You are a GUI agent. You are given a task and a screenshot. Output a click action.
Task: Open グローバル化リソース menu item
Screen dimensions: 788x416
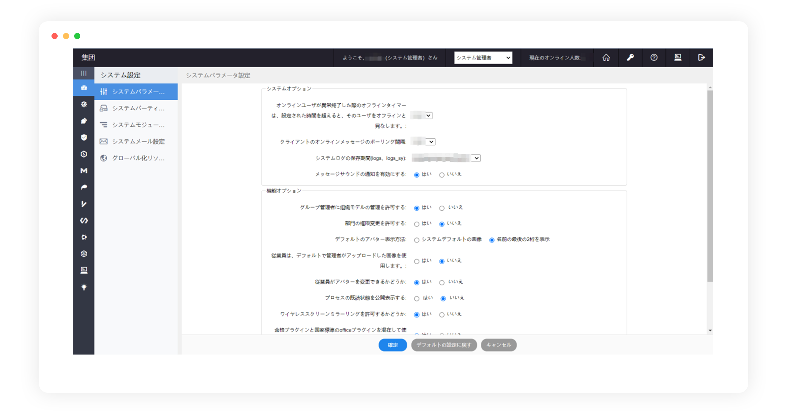[x=138, y=158]
